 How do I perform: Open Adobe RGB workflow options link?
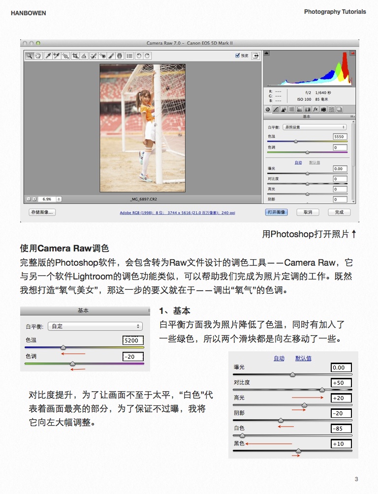click(177, 213)
